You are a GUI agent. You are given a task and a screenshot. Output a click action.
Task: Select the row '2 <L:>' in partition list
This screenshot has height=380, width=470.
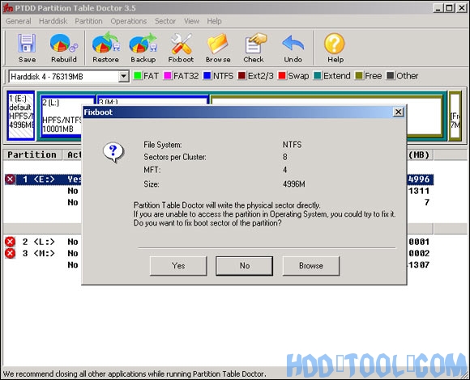[43, 242]
